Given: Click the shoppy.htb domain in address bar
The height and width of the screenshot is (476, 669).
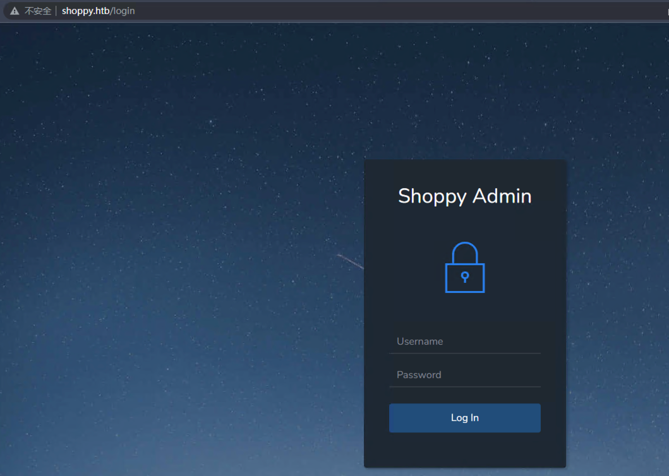Looking at the screenshot, I should coord(85,11).
